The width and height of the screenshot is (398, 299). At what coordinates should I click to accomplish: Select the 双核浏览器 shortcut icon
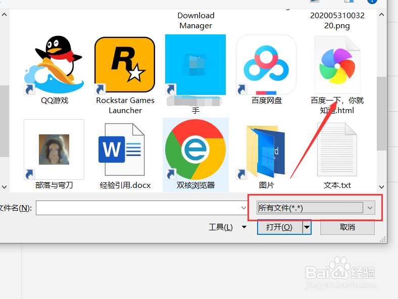pyautogui.click(x=195, y=149)
